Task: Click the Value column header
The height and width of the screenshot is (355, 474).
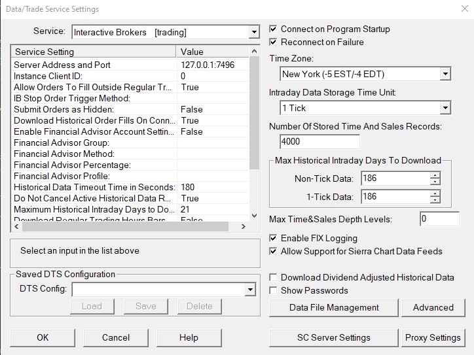Action: point(213,52)
